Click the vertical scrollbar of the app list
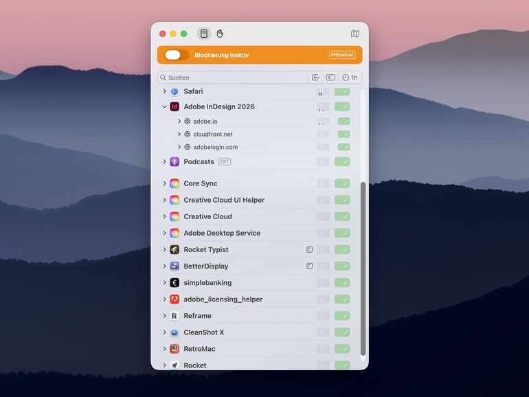 pyautogui.click(x=363, y=269)
